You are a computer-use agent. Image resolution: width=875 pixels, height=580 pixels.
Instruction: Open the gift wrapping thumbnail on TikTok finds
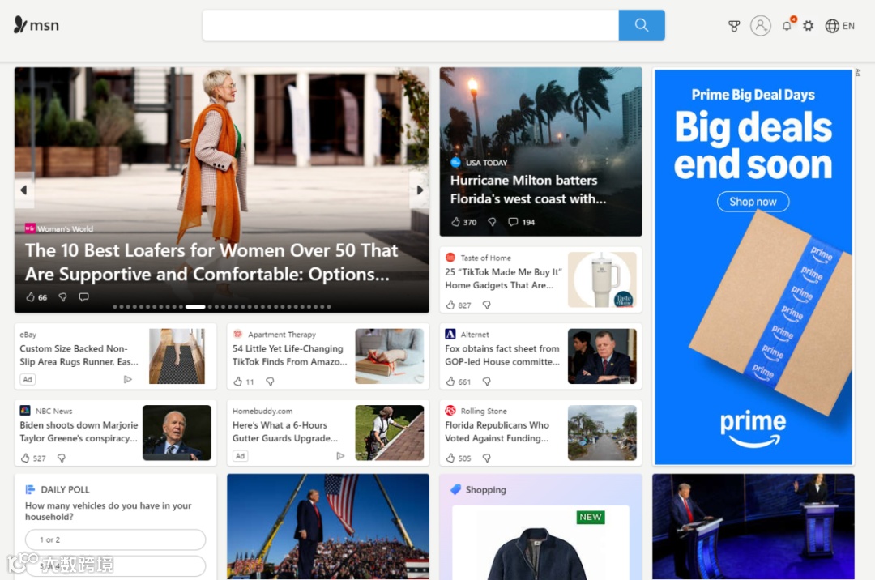point(390,356)
